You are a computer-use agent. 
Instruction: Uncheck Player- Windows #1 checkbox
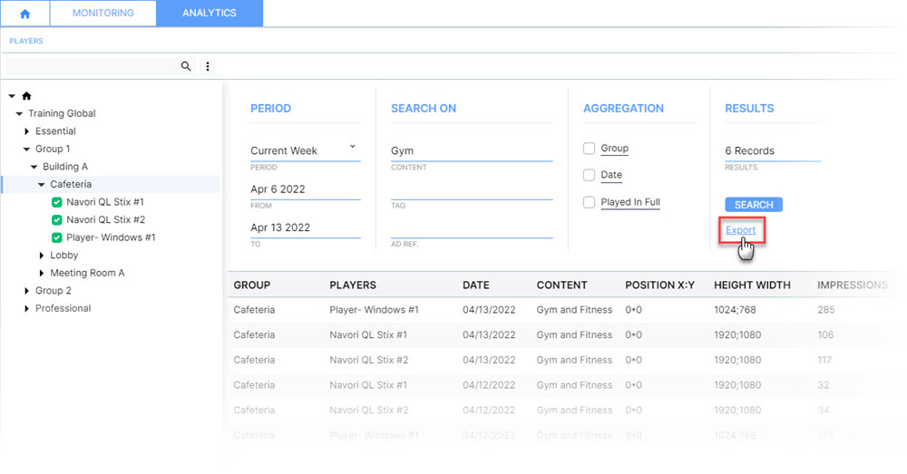pos(57,237)
